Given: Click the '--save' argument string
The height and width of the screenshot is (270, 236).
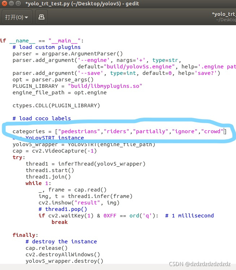Looking at the screenshot, I should point(91,73).
